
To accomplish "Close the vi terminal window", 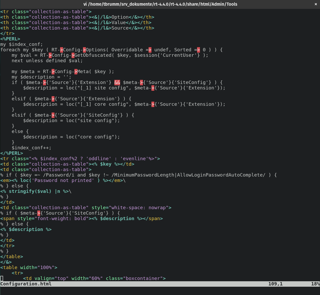I will point(316,4).
